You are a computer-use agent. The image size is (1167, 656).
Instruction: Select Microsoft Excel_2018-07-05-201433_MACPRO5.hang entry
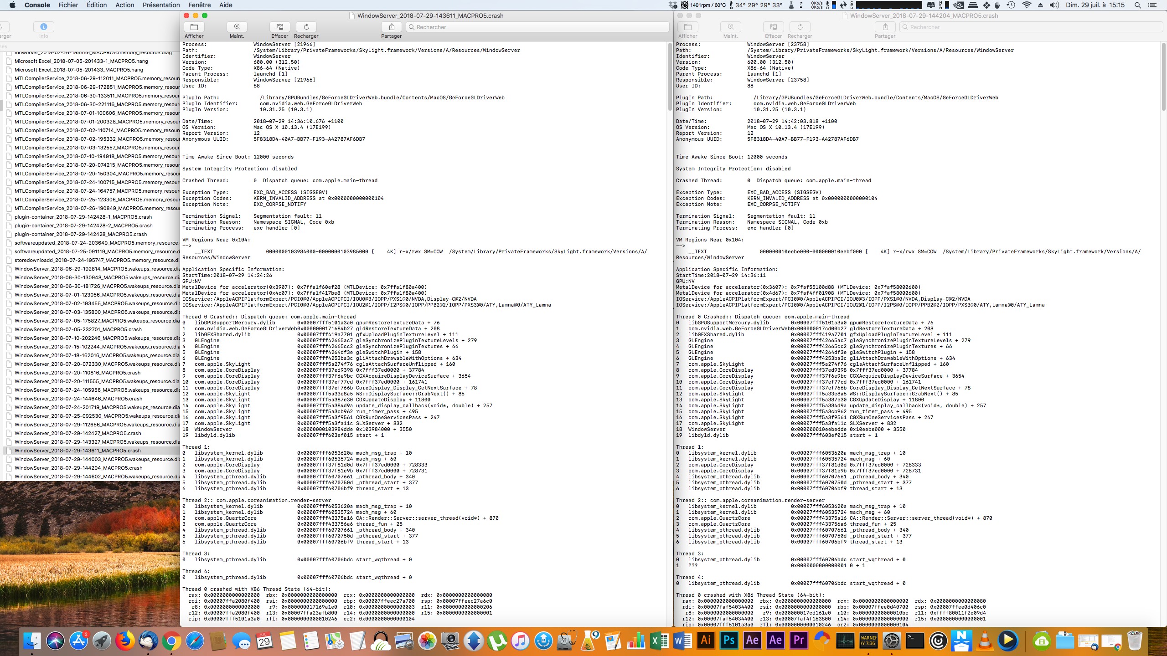coord(79,70)
